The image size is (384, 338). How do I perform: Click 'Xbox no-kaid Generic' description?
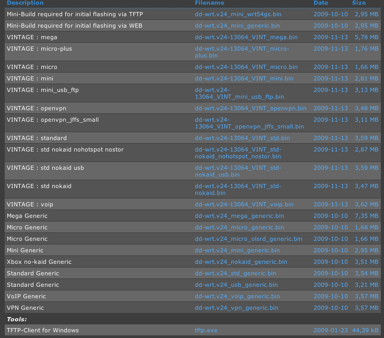click(39, 262)
